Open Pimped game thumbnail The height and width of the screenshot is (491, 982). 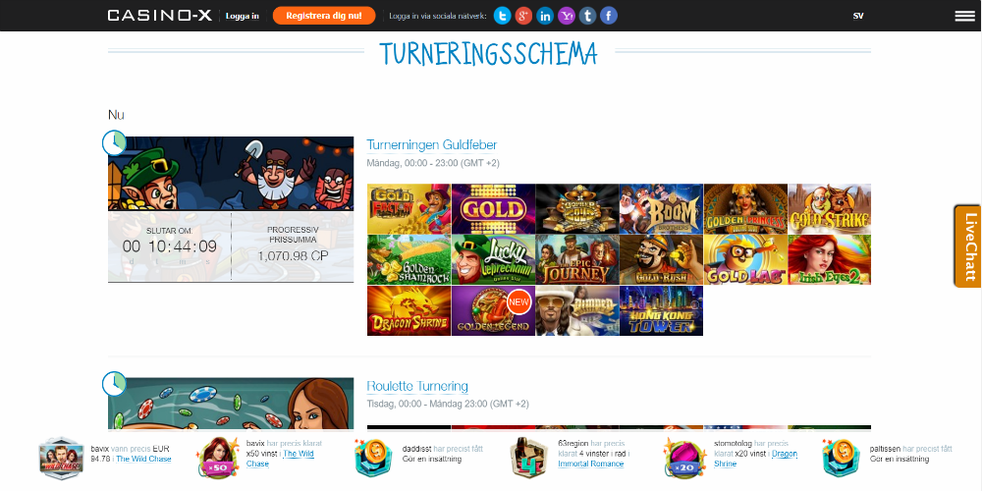576,310
